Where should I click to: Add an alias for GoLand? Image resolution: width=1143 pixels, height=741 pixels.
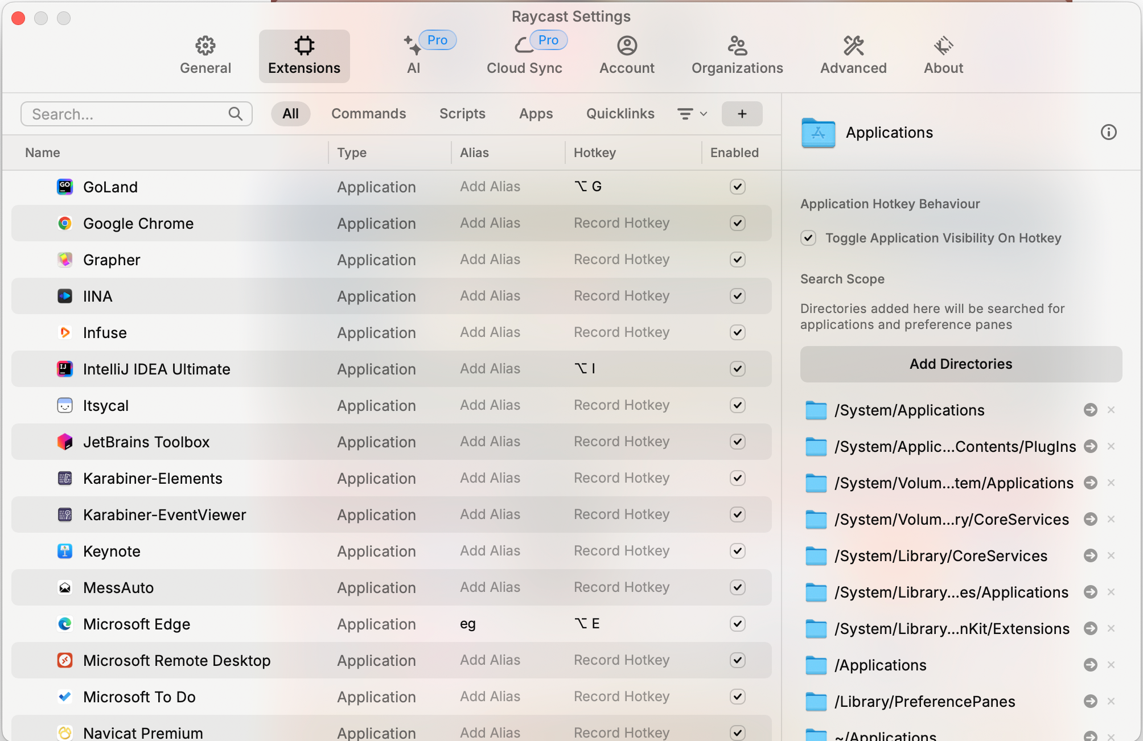490,187
